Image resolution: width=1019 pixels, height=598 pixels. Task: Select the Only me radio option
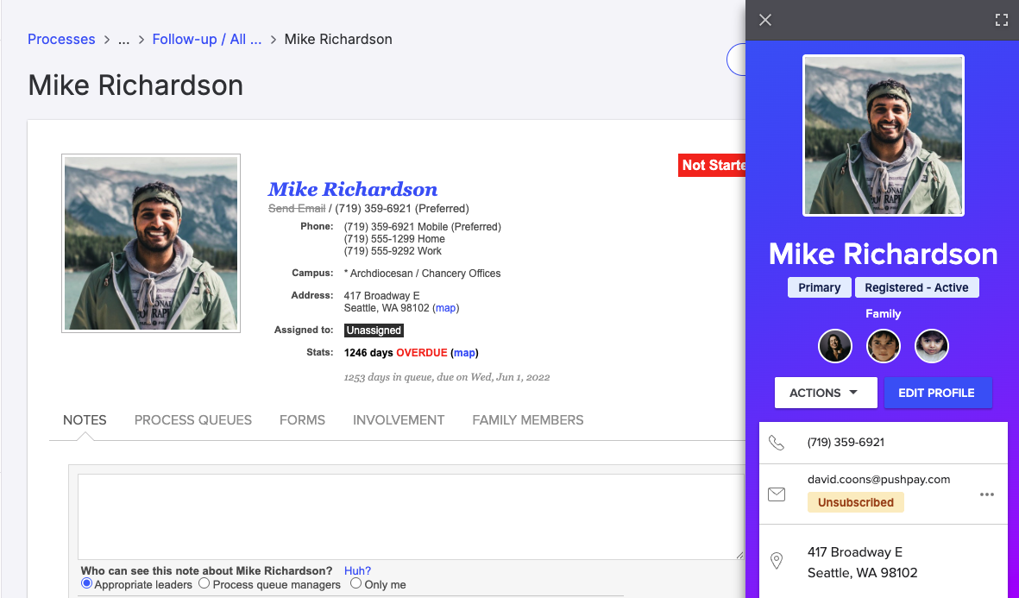pos(355,584)
